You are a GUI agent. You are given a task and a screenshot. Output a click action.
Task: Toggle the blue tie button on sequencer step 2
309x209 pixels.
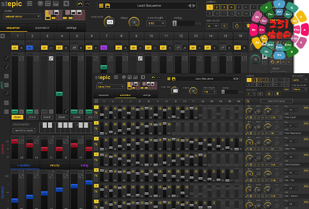tap(29, 48)
